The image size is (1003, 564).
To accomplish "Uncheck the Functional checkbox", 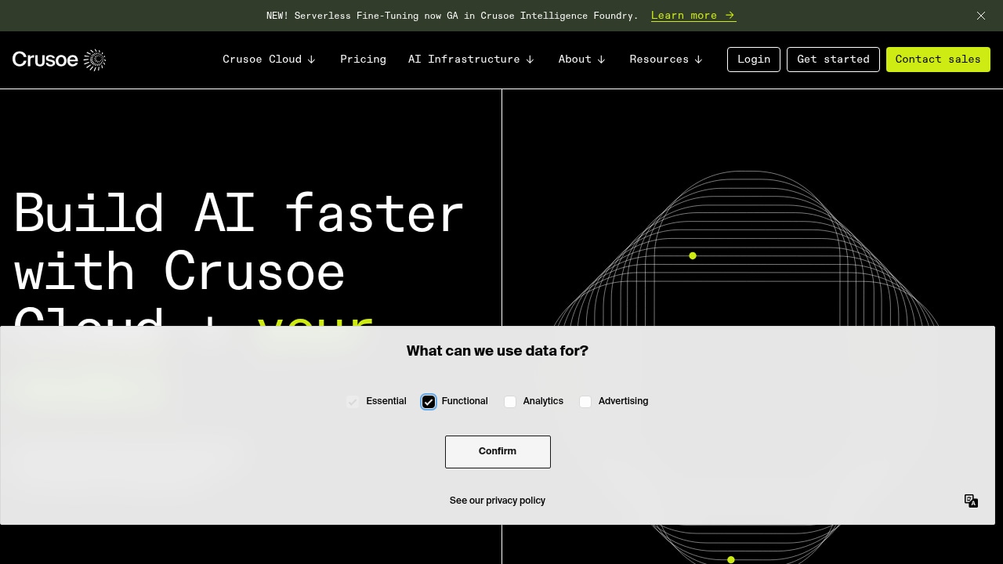I will [x=429, y=402].
